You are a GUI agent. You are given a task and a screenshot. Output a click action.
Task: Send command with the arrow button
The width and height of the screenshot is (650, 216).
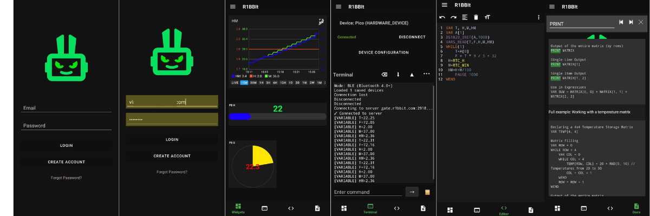[x=412, y=192]
